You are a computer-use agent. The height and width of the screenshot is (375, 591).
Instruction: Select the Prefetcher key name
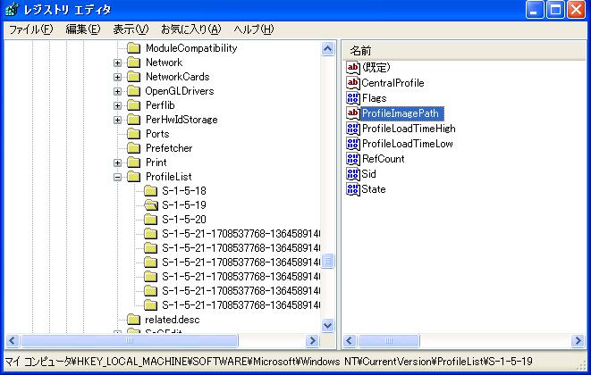[169, 148]
